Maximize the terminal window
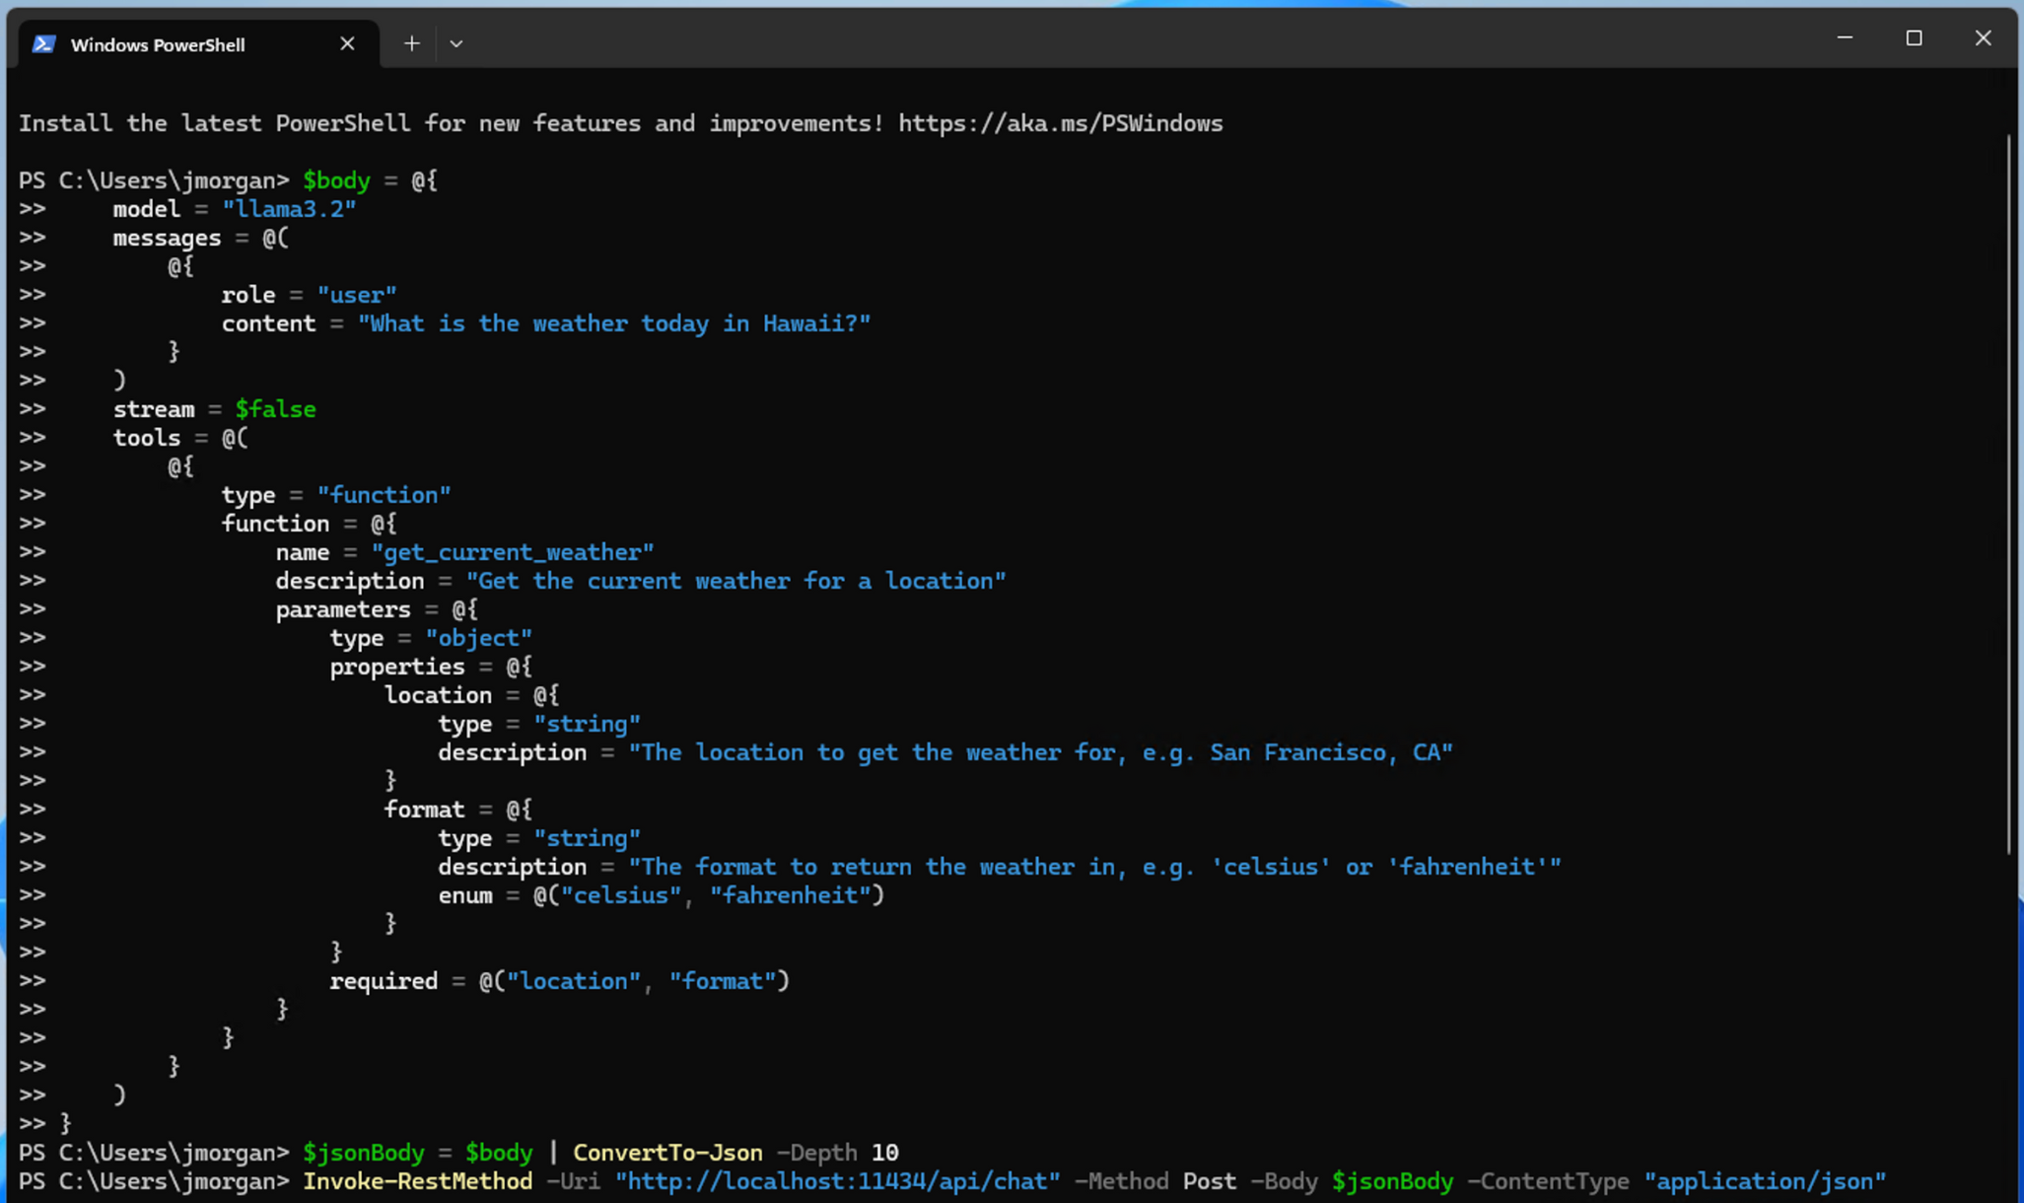Viewport: 2024px width, 1203px height. click(1914, 37)
